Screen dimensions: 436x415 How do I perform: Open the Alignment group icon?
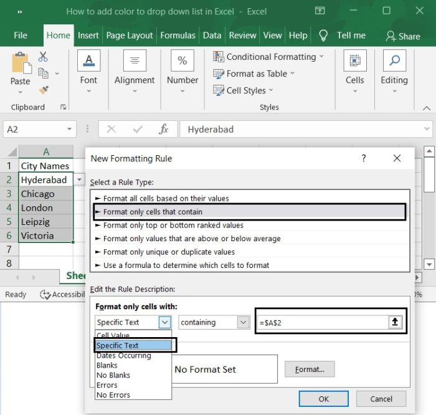135,61
